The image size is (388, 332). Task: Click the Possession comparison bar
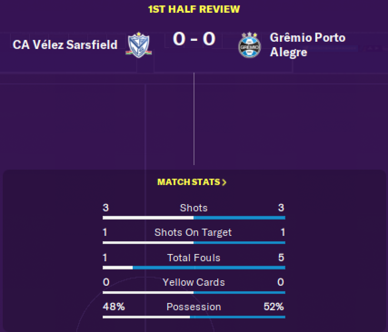194,317
